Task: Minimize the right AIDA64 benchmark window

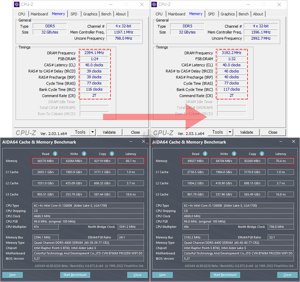Action: tap(281, 142)
